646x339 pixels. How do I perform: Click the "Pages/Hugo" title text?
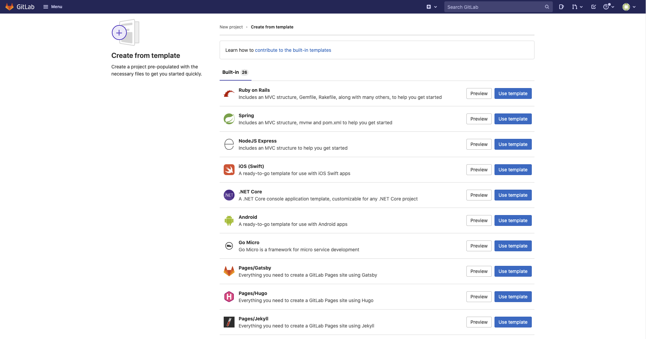click(253, 293)
